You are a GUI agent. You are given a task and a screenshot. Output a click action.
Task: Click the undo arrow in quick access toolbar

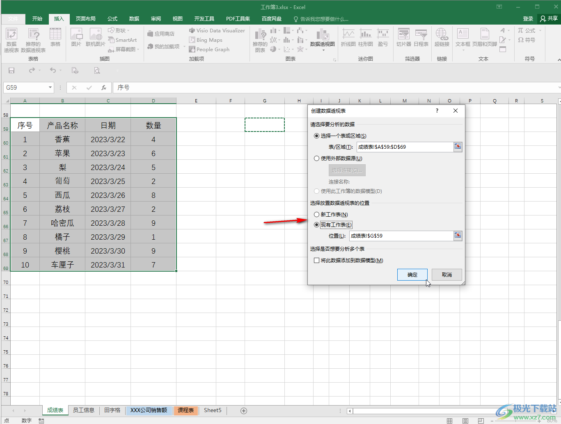click(53, 70)
